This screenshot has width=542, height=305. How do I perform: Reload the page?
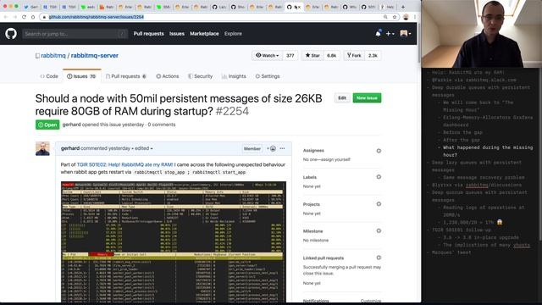[x=24, y=17]
